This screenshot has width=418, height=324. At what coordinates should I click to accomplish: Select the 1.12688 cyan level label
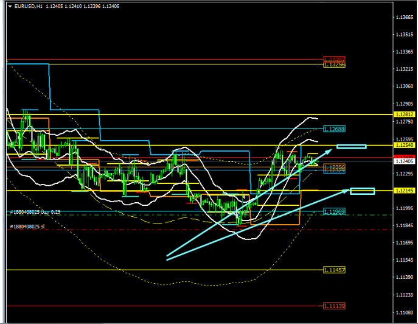pos(334,129)
